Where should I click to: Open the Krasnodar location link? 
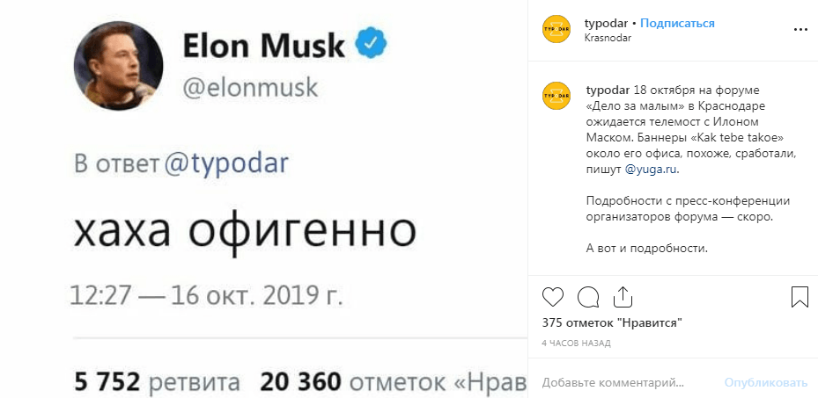point(608,38)
